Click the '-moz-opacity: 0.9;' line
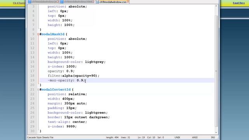This screenshot has height=140, width=249. click(x=66, y=80)
